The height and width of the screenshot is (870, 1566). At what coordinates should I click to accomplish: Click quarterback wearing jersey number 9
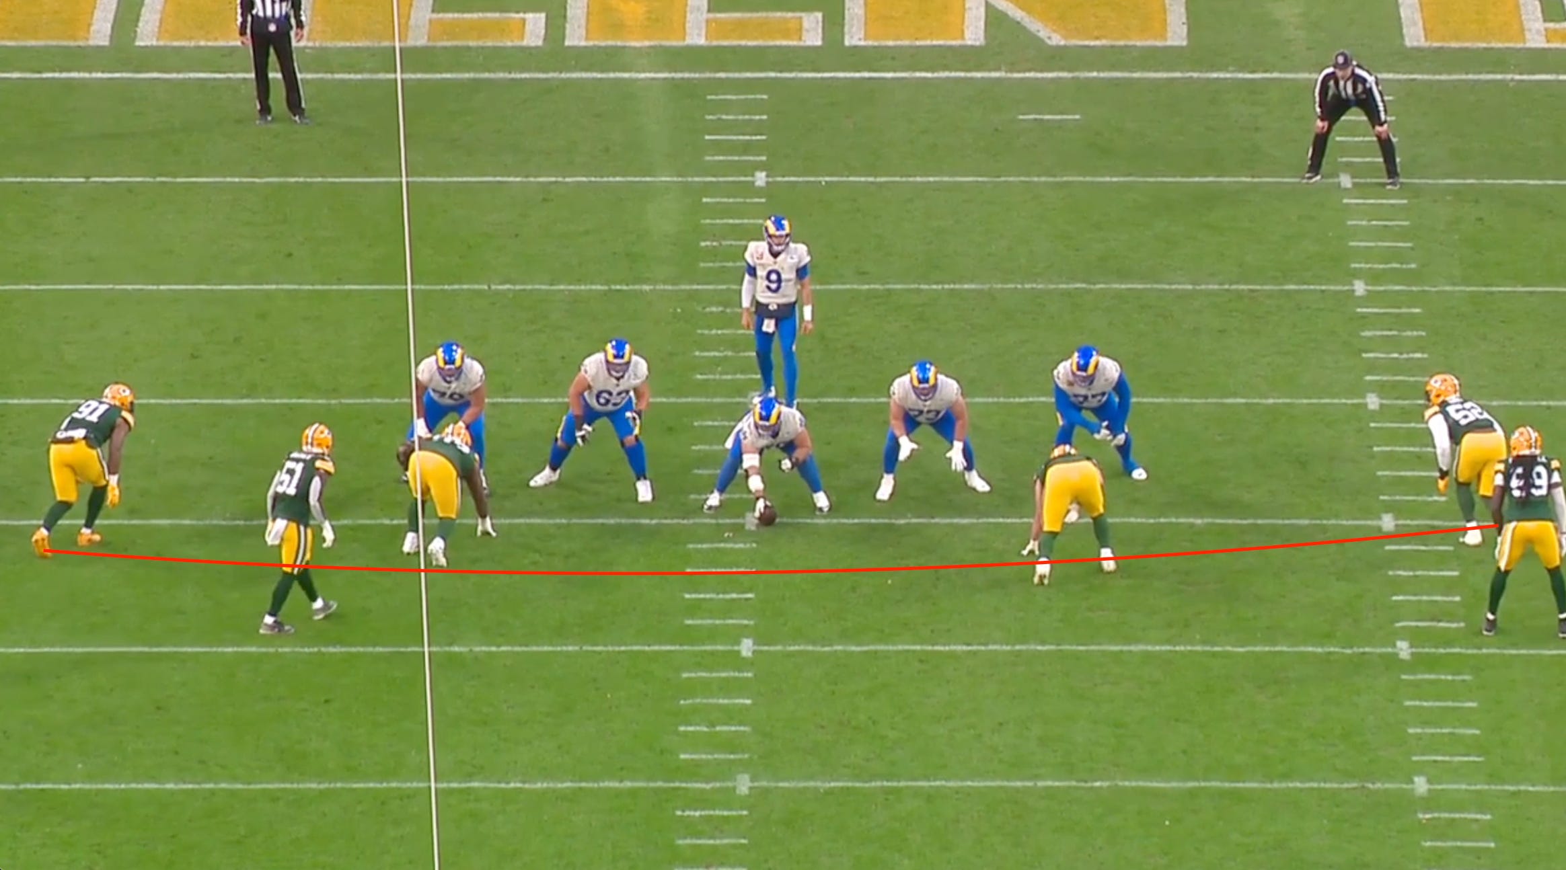pos(777,310)
